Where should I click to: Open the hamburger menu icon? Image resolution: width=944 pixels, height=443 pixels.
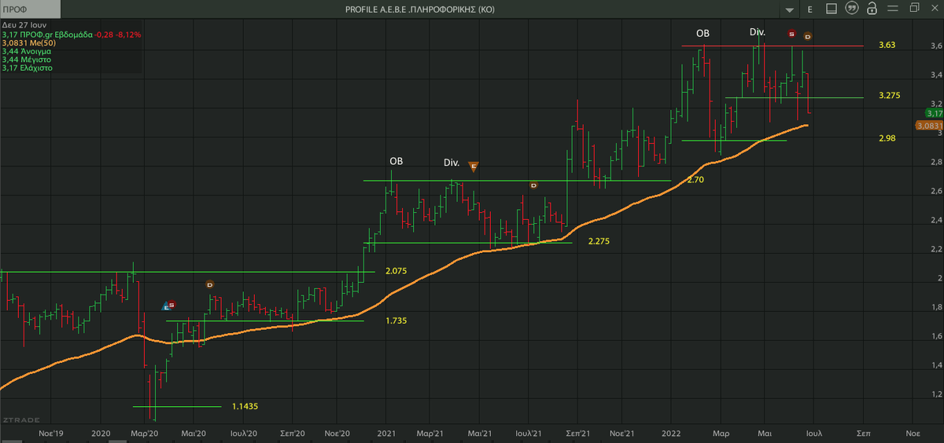(892, 9)
